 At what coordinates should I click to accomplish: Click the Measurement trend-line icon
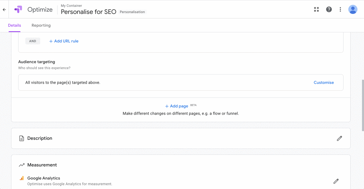click(x=21, y=165)
